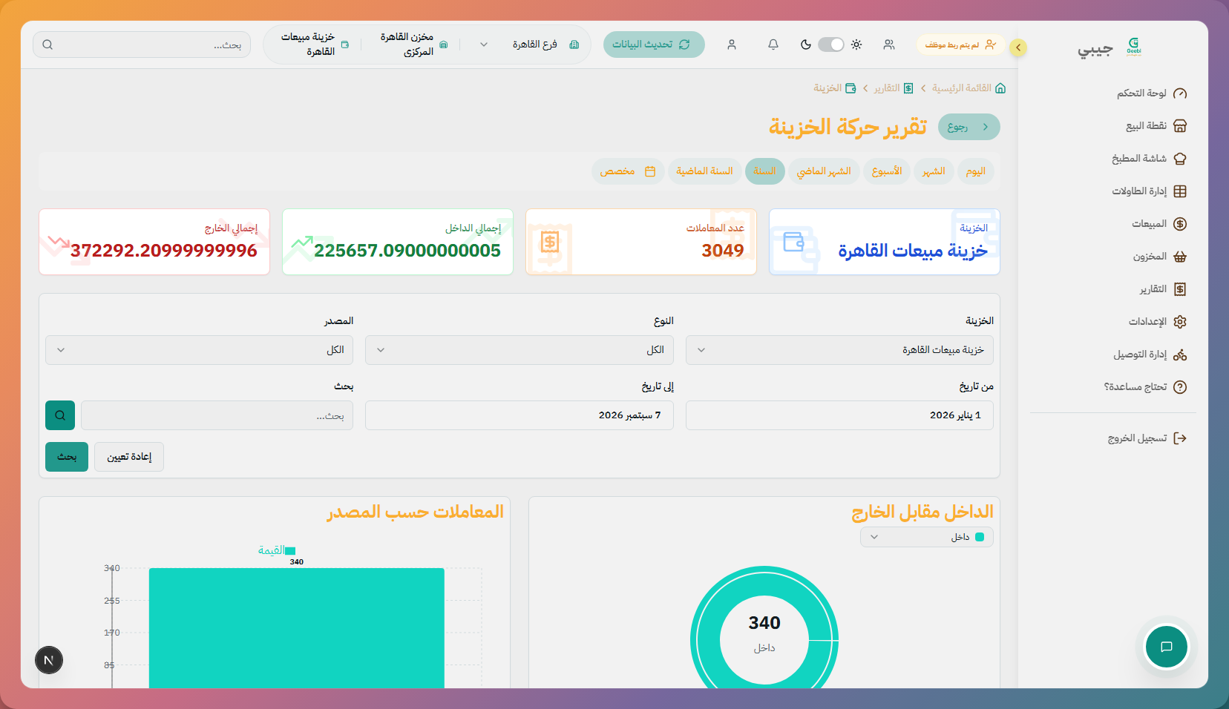Image resolution: width=1229 pixels, height=709 pixels.
Task: Open المبيعات sales section
Action: (1159, 224)
